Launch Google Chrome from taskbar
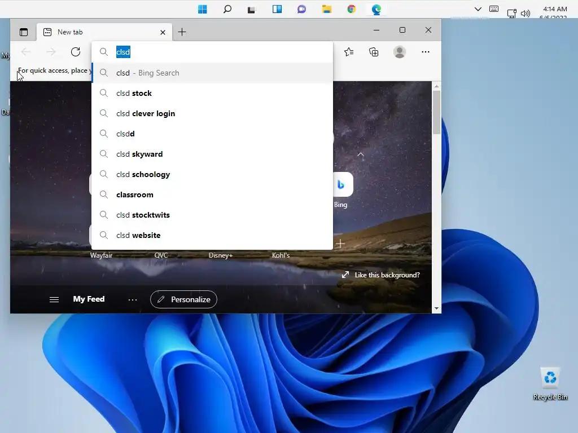Viewport: 578px width, 433px height. (x=351, y=9)
